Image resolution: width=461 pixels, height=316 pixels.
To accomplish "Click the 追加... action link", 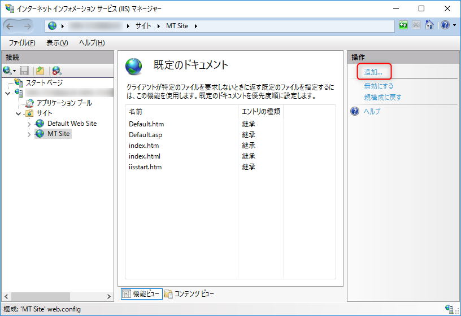I will pos(373,72).
